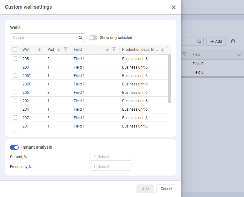This screenshot has height=197, width=244.
Task: Open the Pad column filter
Action: pyautogui.click(x=66, y=49)
